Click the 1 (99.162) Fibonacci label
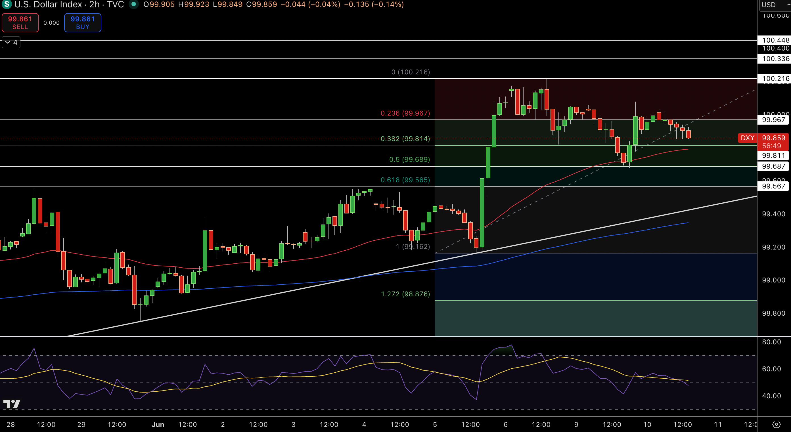791x432 pixels. [413, 247]
